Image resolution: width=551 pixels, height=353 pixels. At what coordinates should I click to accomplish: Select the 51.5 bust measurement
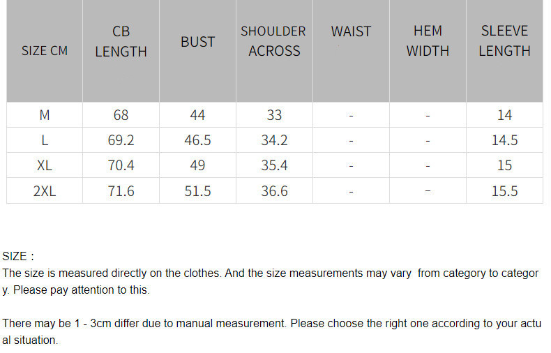[197, 191]
